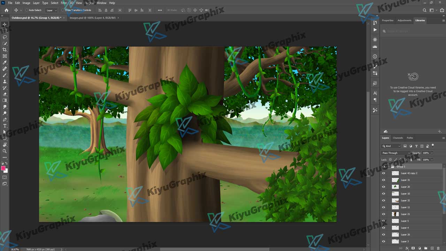Select the Eyedropper tool
The width and height of the screenshot is (446, 251).
[x=5, y=63]
